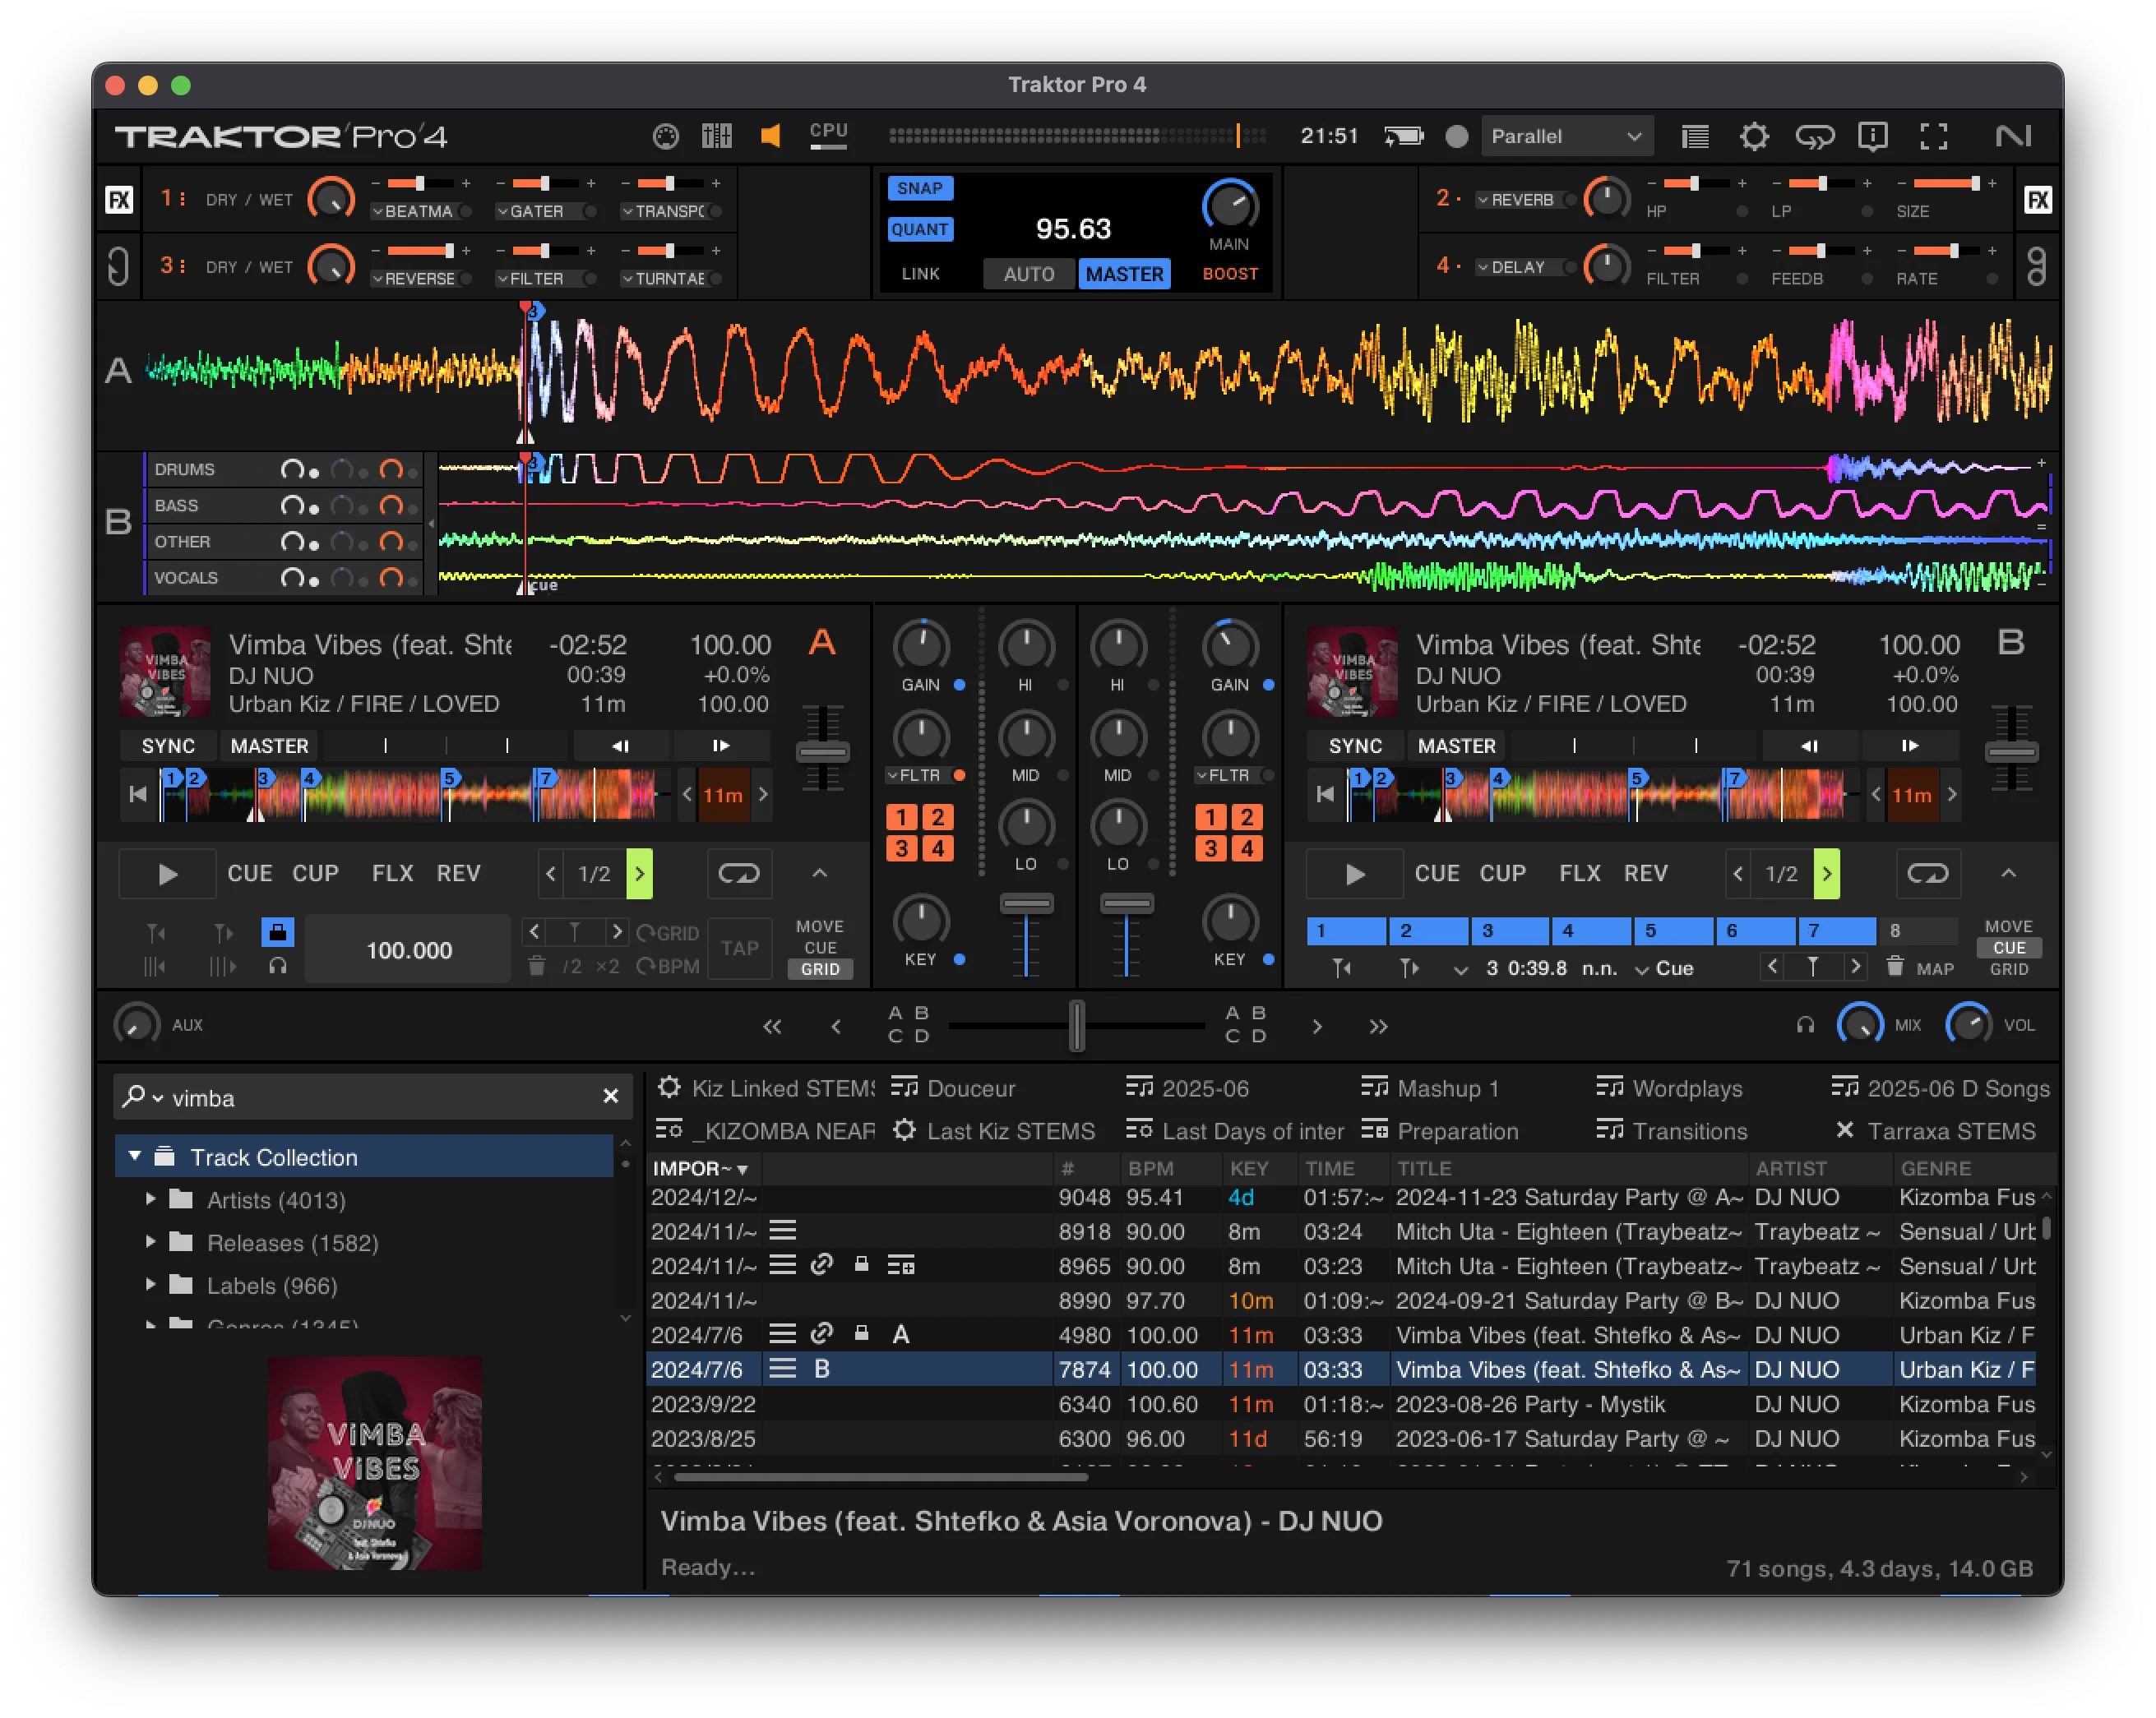
Task: Play Deck A
Action: tap(167, 874)
